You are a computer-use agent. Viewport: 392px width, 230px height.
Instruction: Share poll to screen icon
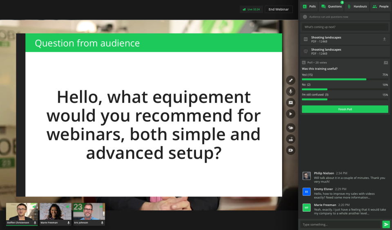point(386,63)
